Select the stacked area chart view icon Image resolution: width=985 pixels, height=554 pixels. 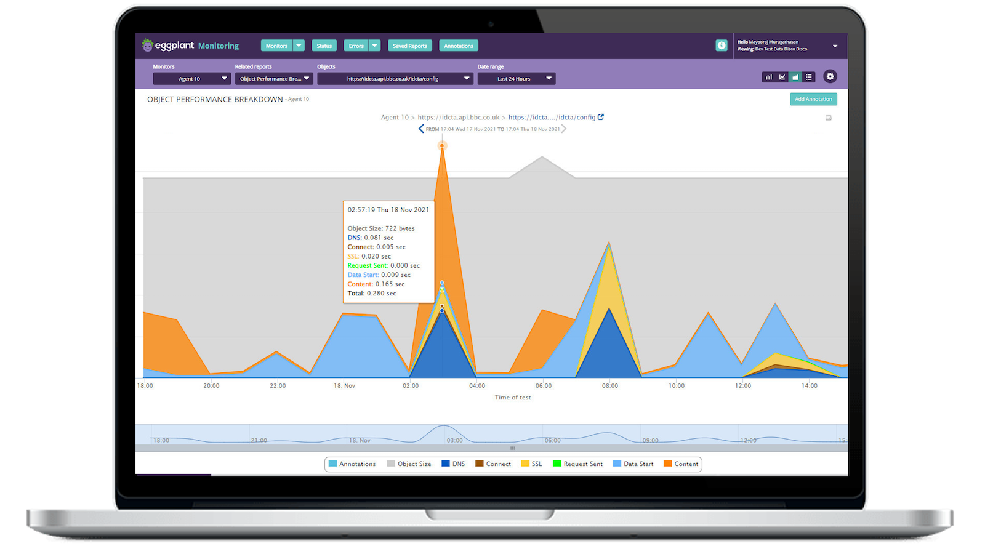click(795, 77)
